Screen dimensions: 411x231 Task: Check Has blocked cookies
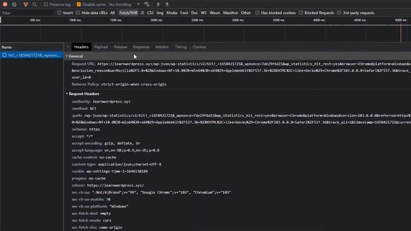point(258,13)
